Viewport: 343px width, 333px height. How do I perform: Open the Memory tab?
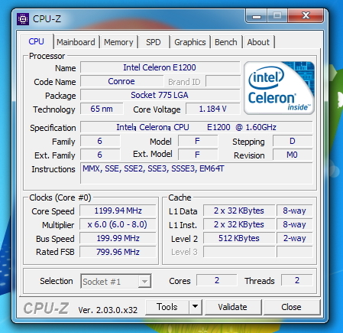click(x=118, y=42)
